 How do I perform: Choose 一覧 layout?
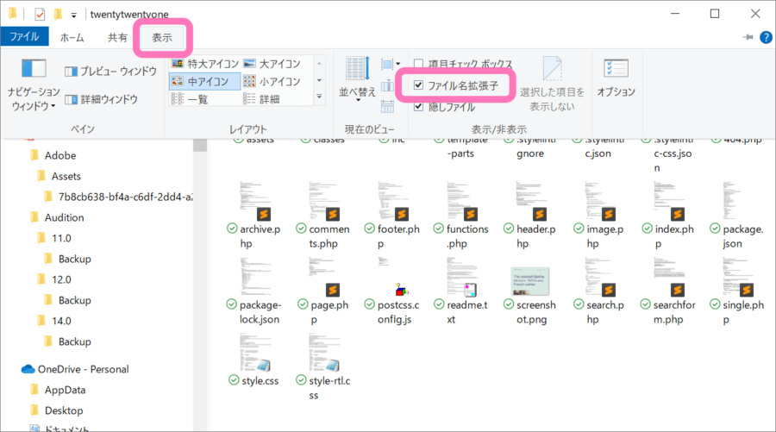coord(190,99)
